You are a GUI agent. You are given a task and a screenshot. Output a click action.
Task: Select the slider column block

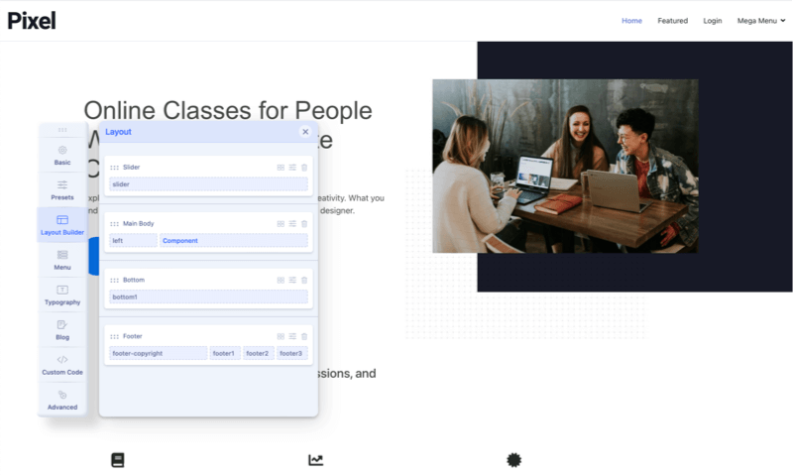(x=208, y=184)
